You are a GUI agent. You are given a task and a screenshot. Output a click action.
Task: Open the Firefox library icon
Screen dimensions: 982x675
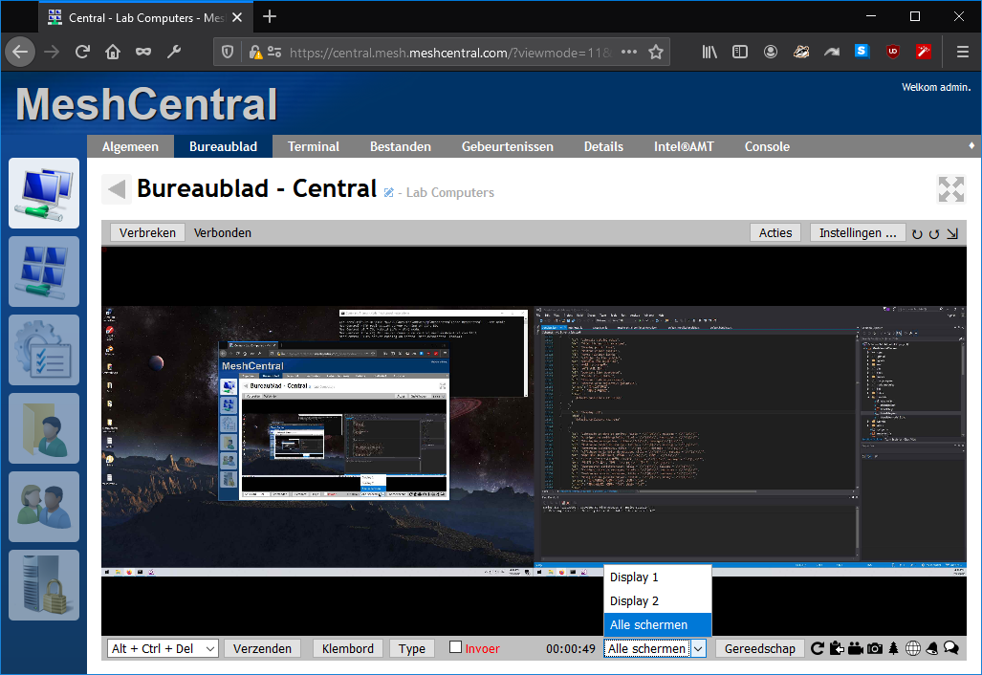(x=709, y=52)
